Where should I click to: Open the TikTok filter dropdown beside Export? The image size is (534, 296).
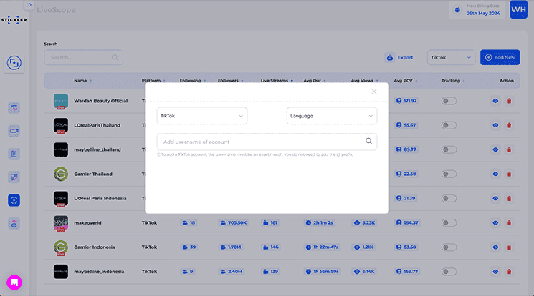pos(451,57)
